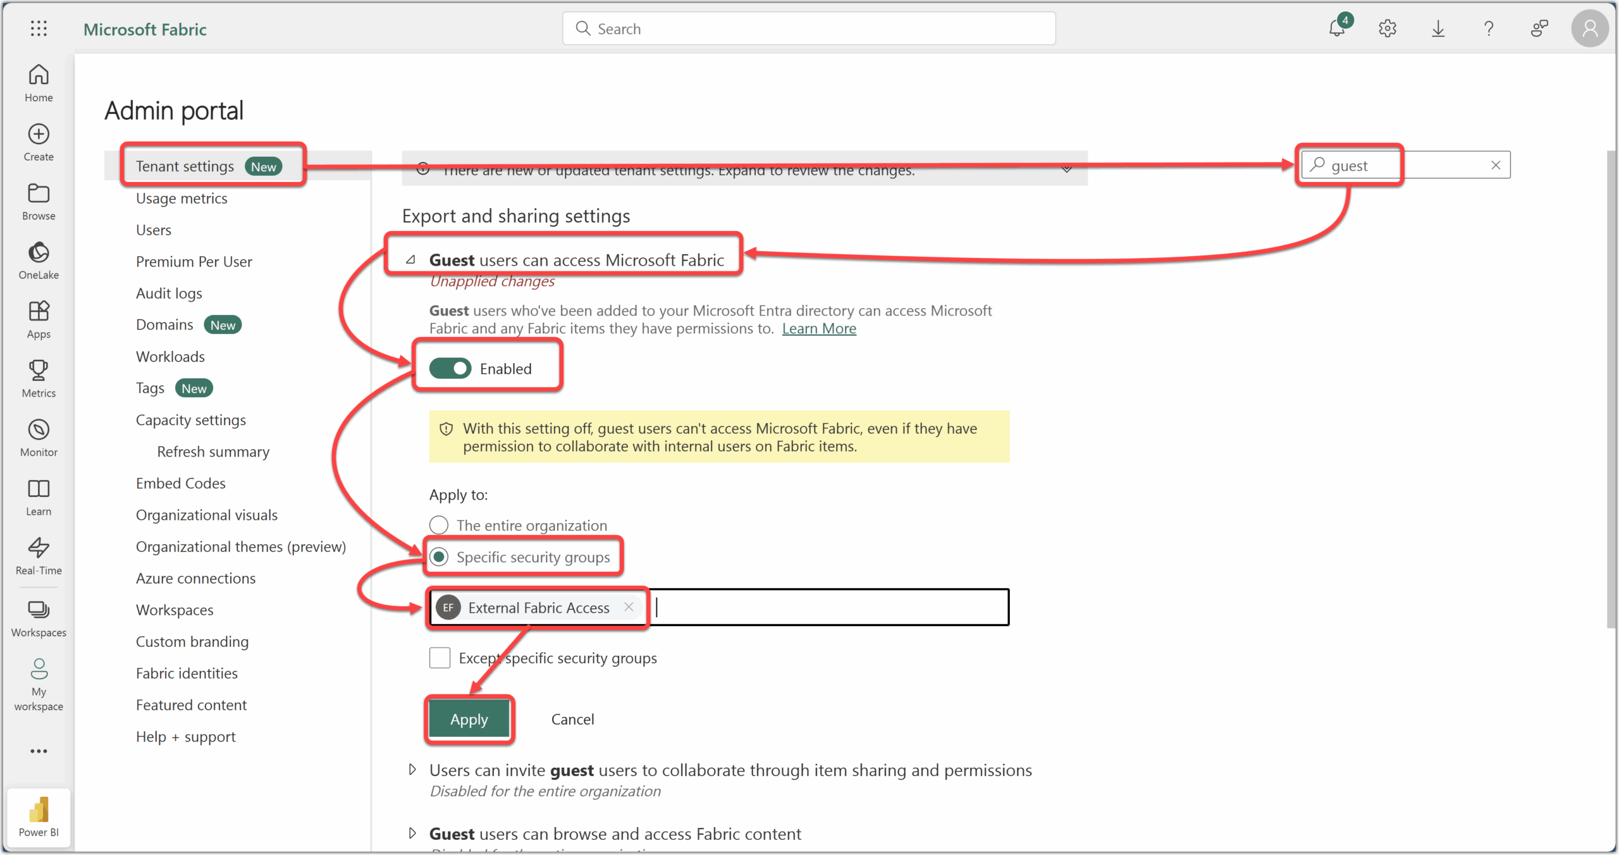Viewport: 1619px width, 855px height.
Task: Open Browse folder icon
Action: click(x=39, y=202)
